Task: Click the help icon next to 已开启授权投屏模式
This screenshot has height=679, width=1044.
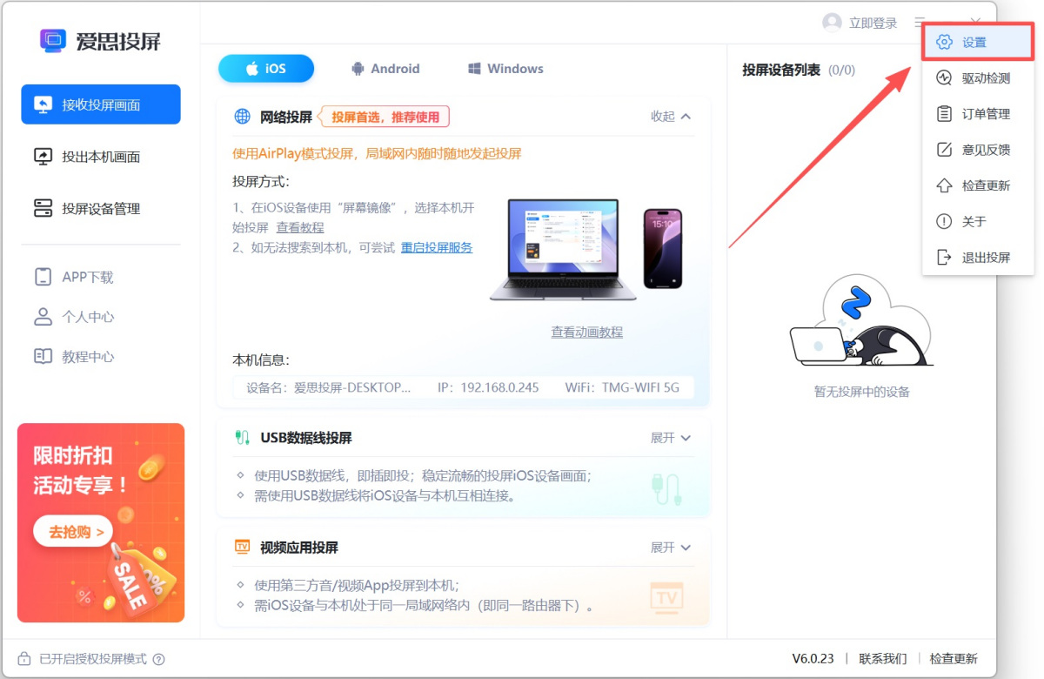Action: coord(158,658)
